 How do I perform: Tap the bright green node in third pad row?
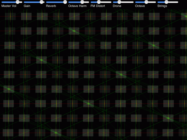tap(153, 45)
